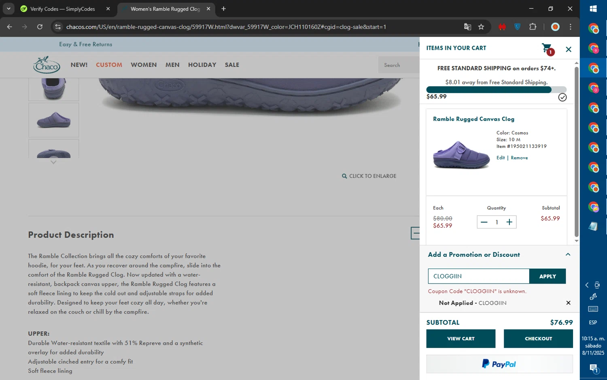
Task: Go back in browser history
Action: click(x=9, y=27)
